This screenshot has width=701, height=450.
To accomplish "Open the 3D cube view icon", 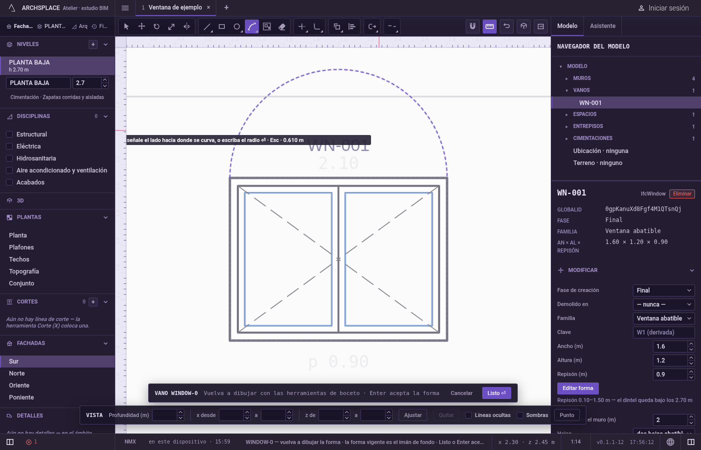I will [x=524, y=26].
